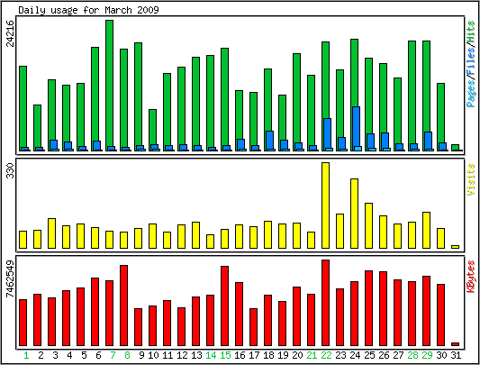The width and height of the screenshot is (480, 365).
Task: Click the day label 27
Action: click(x=398, y=355)
